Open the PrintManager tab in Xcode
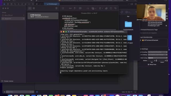 [52, 4]
